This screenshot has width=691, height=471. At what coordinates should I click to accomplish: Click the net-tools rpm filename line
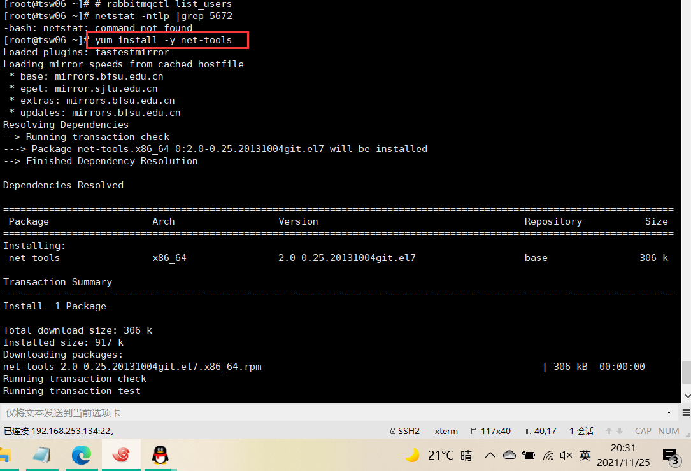(x=132, y=367)
